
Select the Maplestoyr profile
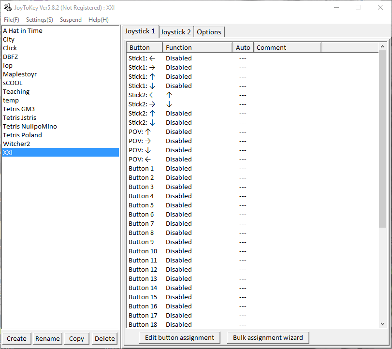[60, 74]
